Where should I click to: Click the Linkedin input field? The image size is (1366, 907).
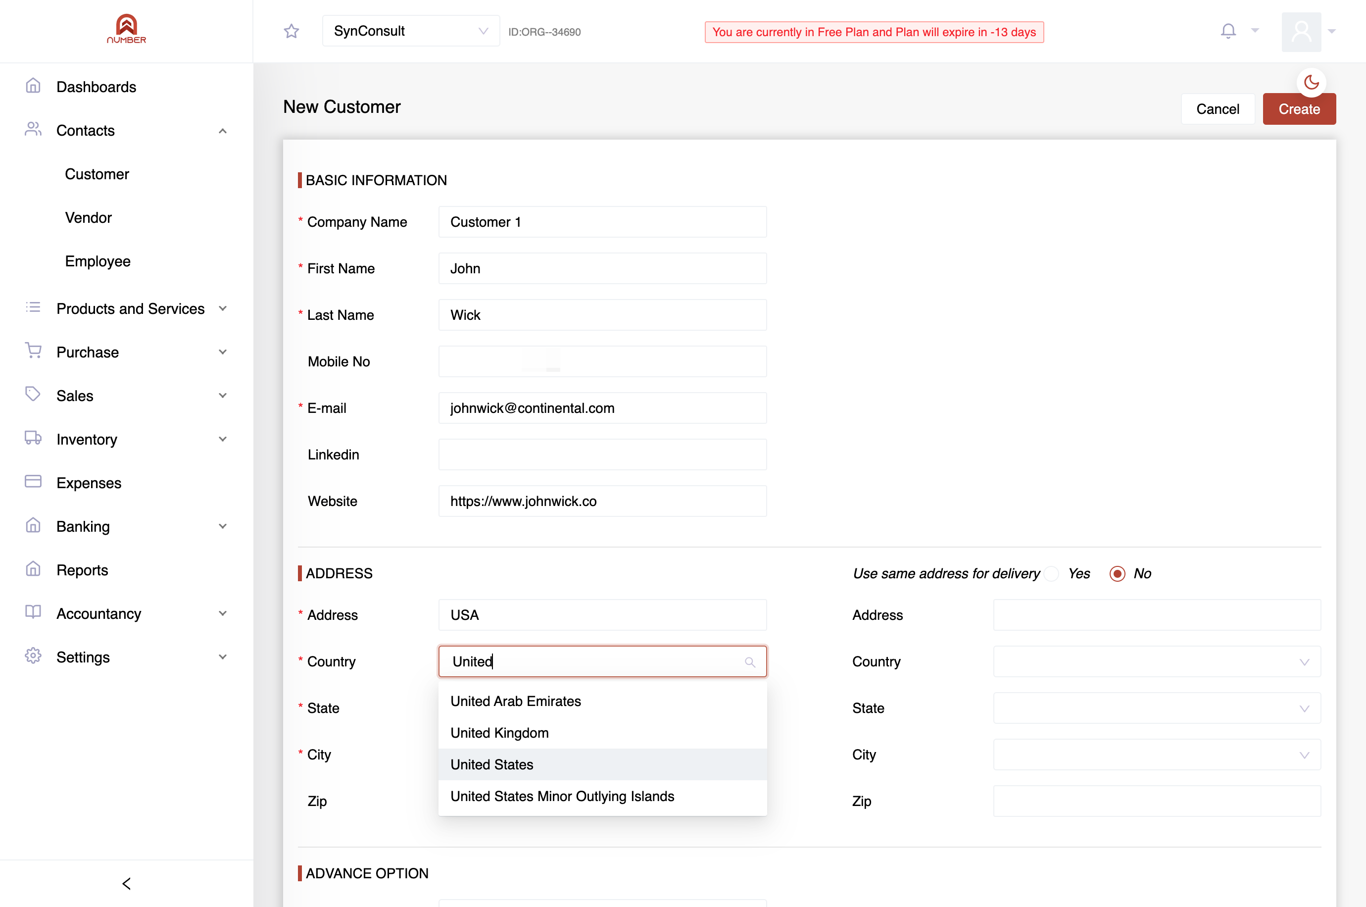coord(602,454)
